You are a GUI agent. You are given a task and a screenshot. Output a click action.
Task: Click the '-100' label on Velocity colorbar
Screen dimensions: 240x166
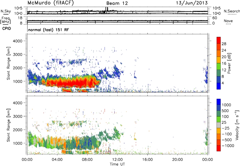(226, 134)
